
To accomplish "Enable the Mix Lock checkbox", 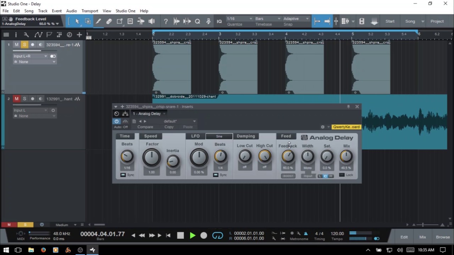I will tap(342, 175).
